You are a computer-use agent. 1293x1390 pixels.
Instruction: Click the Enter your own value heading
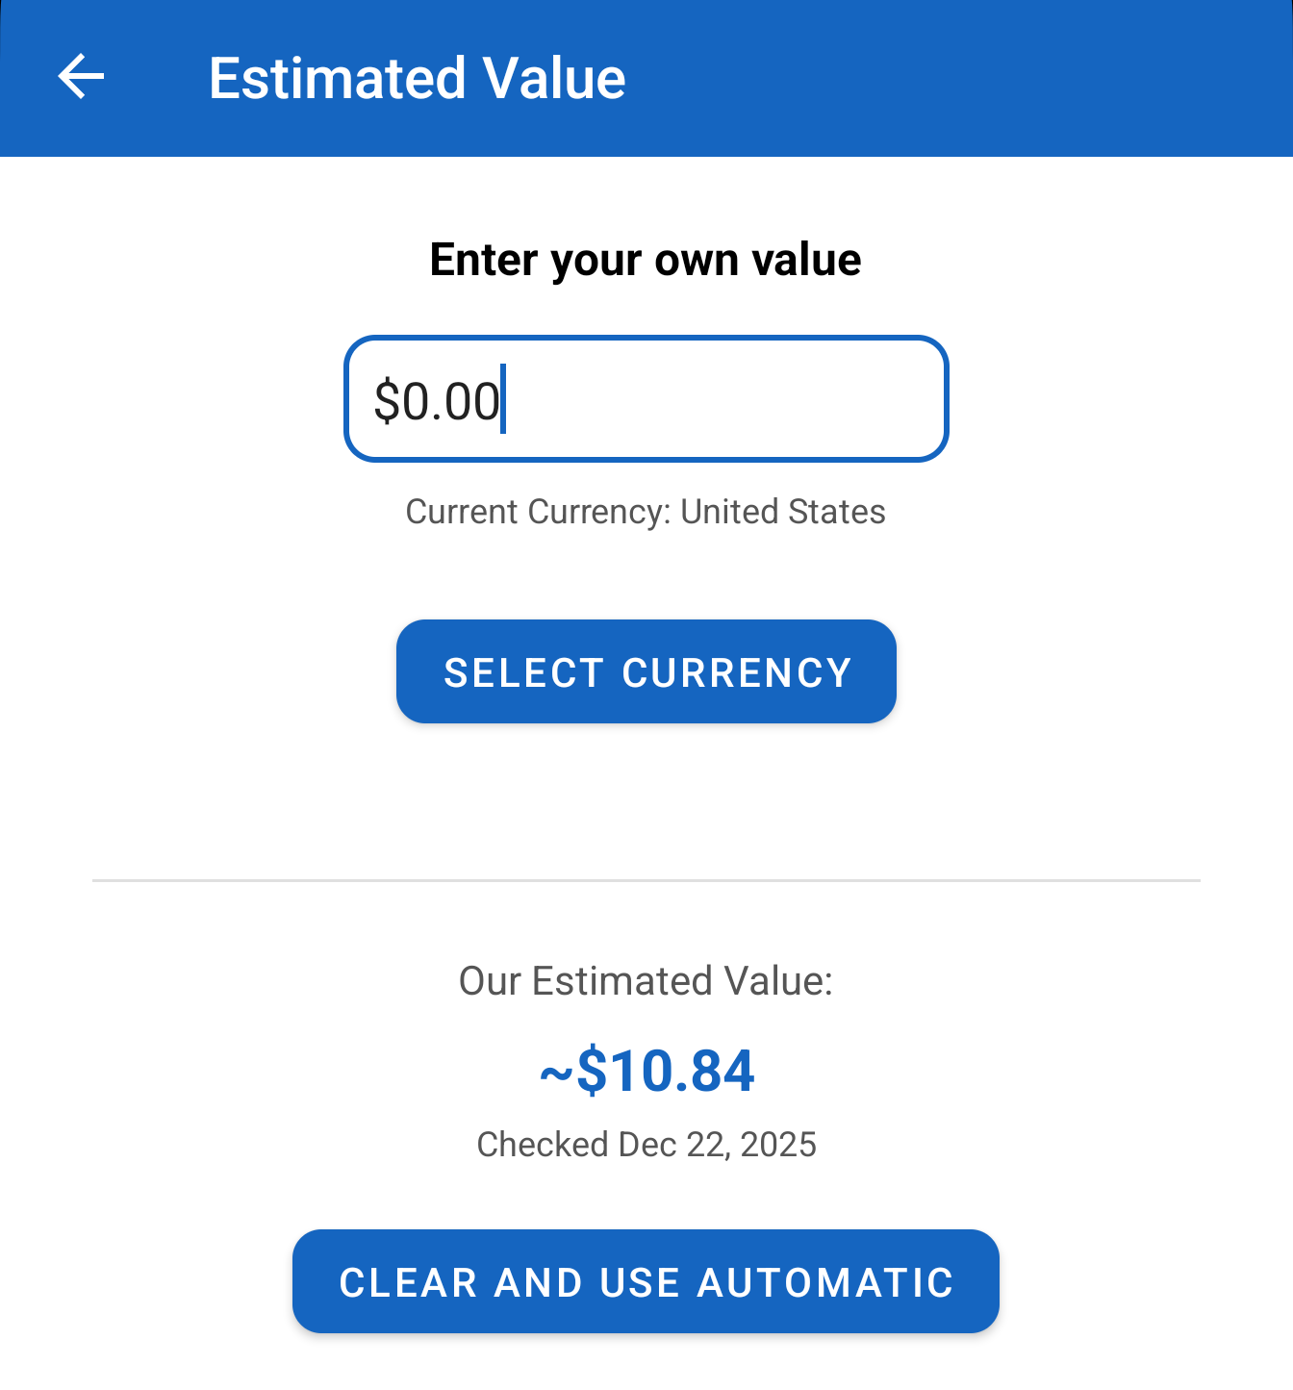[646, 260]
